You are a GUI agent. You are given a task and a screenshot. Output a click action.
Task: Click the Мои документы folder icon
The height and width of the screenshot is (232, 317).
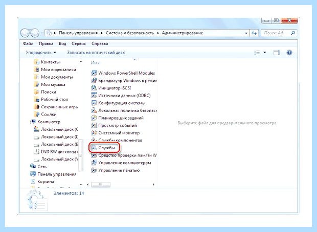click(37, 77)
